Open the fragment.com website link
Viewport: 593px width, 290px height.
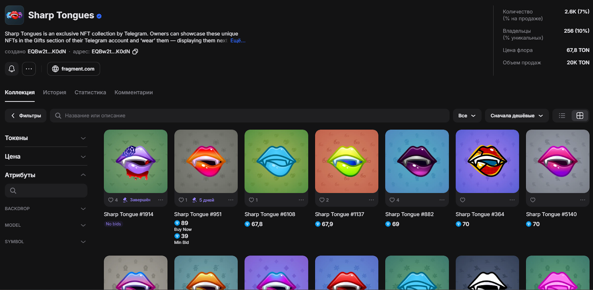coord(73,69)
